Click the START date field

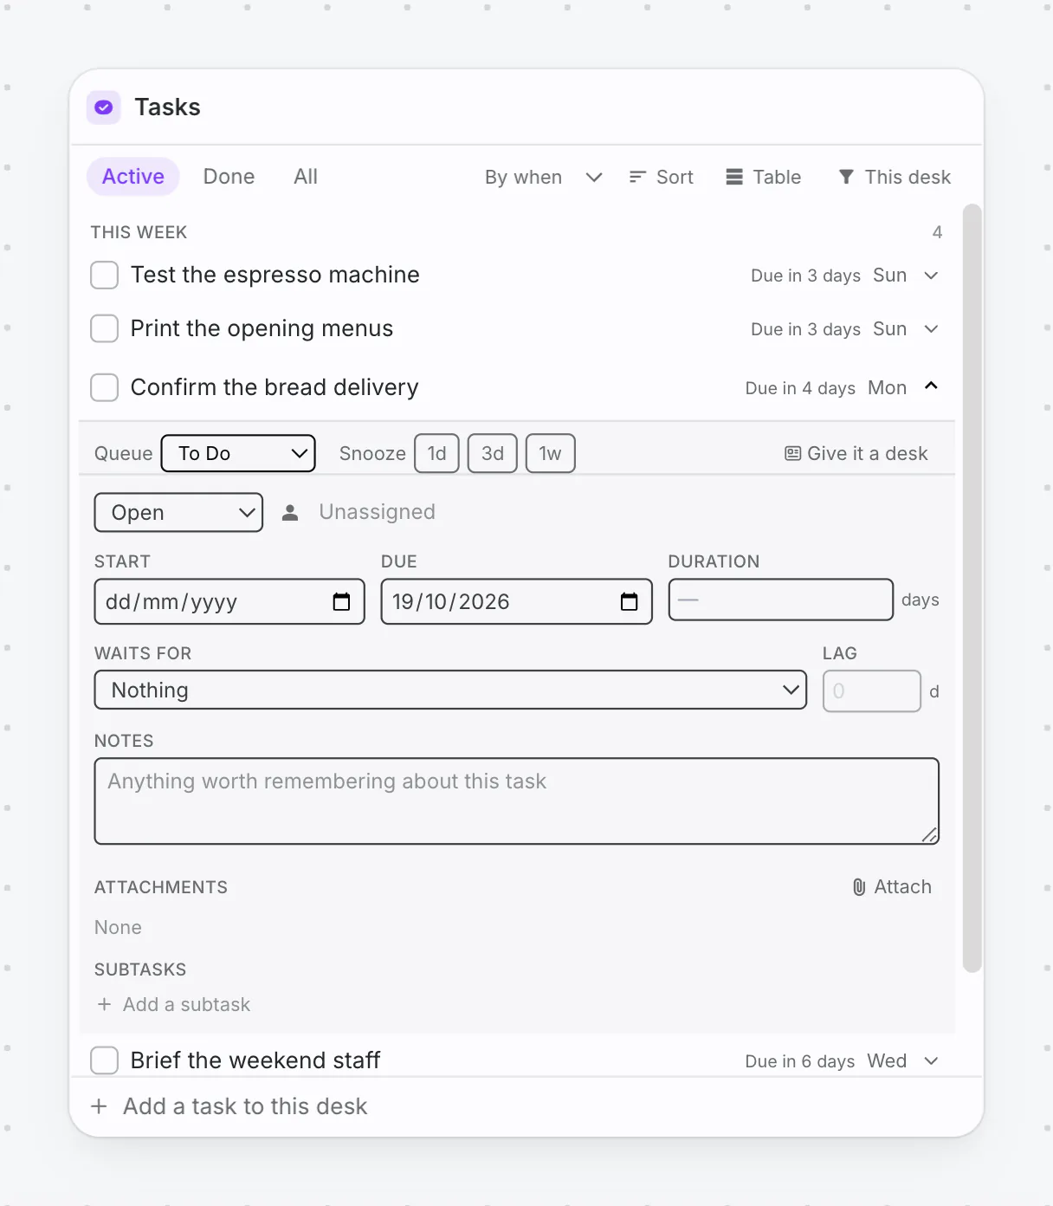[x=229, y=601]
